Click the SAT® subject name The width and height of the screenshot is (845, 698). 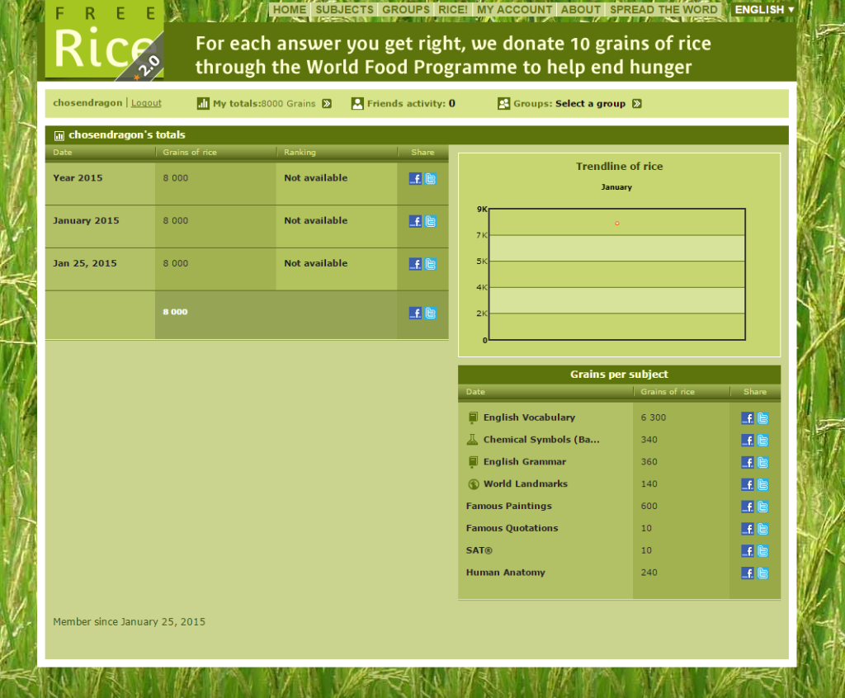[479, 550]
